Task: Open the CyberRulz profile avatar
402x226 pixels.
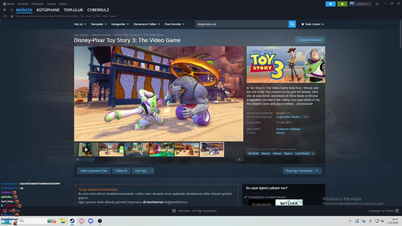Action: [x=352, y=4]
